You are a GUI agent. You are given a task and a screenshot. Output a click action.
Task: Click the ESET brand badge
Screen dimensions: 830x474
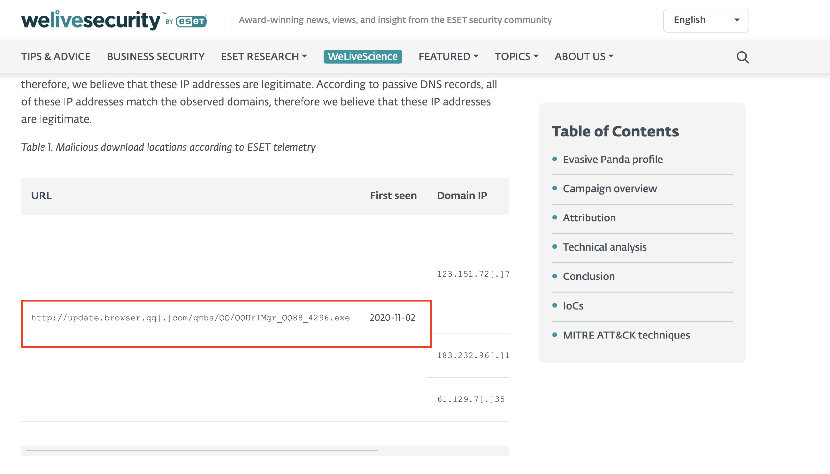[191, 21]
